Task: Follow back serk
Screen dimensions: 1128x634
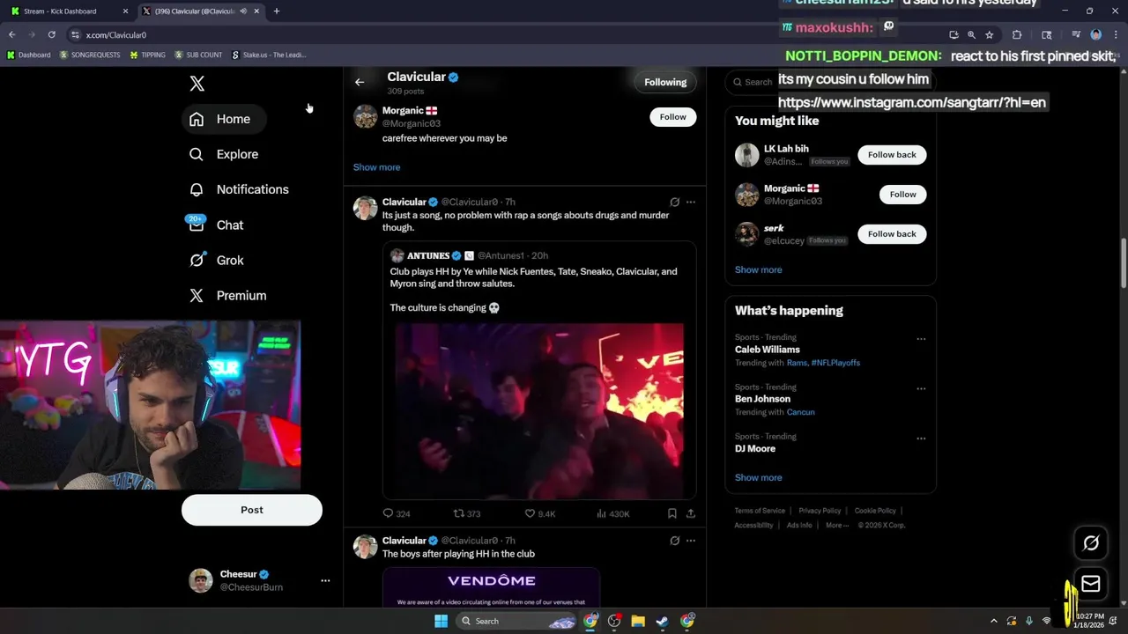Action: (892, 234)
